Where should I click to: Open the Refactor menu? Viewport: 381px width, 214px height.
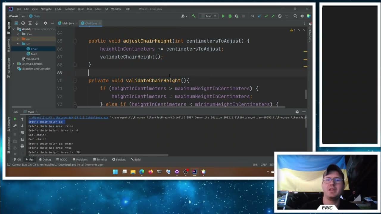(x=70, y=9)
